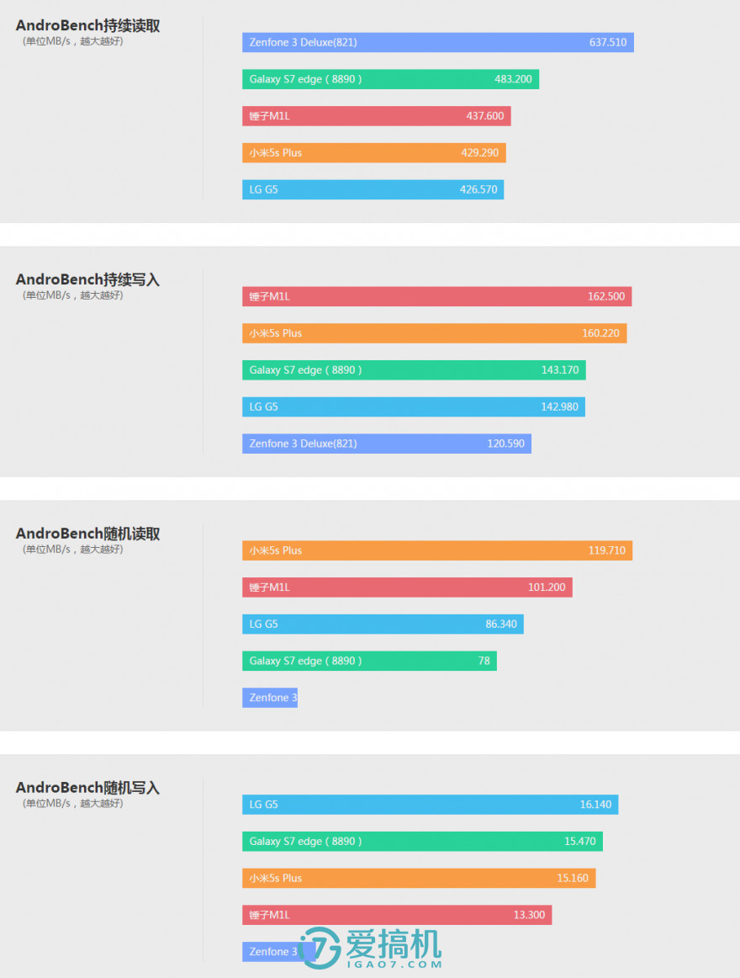Select the Zenfone 3 Deluxe 637.510 bar
The height and width of the screenshot is (978, 740).
tap(437, 42)
